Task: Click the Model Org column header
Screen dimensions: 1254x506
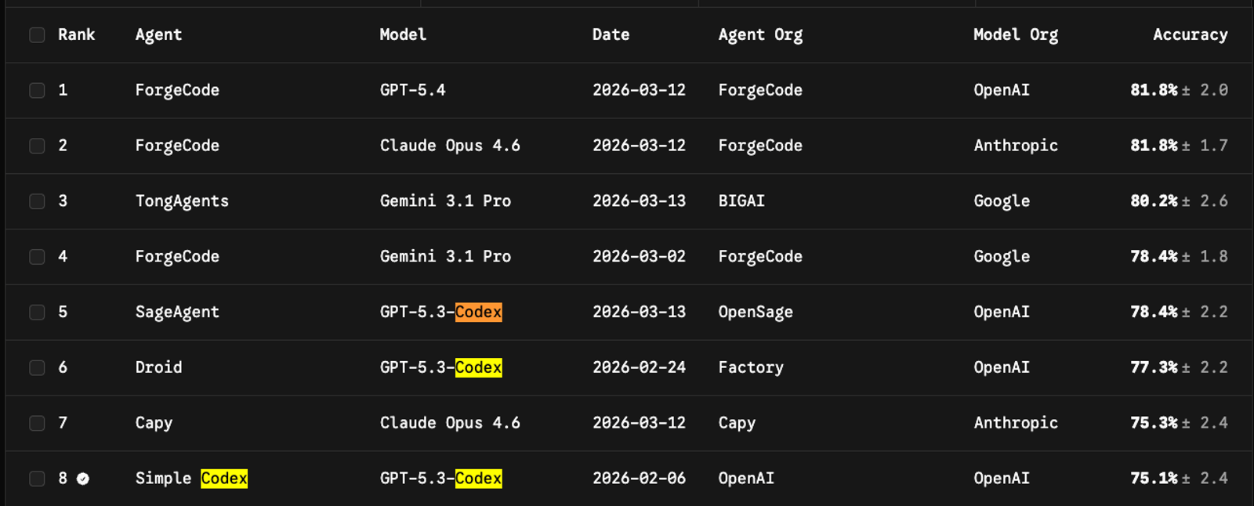Action: (x=1015, y=35)
